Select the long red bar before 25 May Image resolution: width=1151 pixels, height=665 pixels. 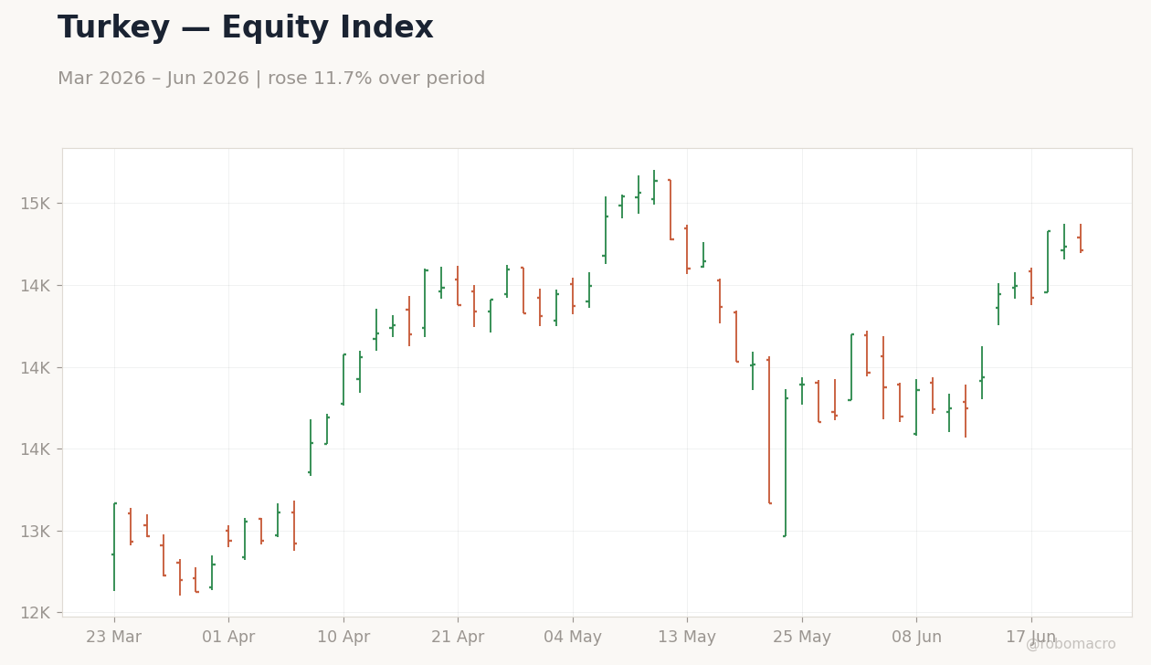point(769,429)
